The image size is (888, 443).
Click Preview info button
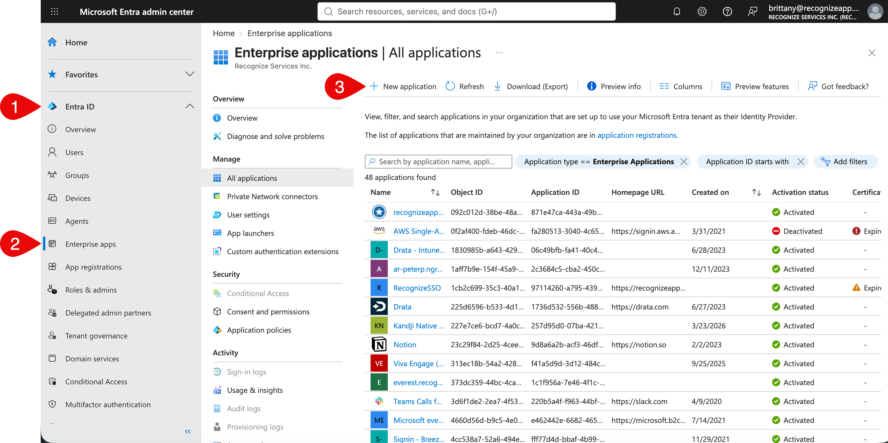pos(614,86)
